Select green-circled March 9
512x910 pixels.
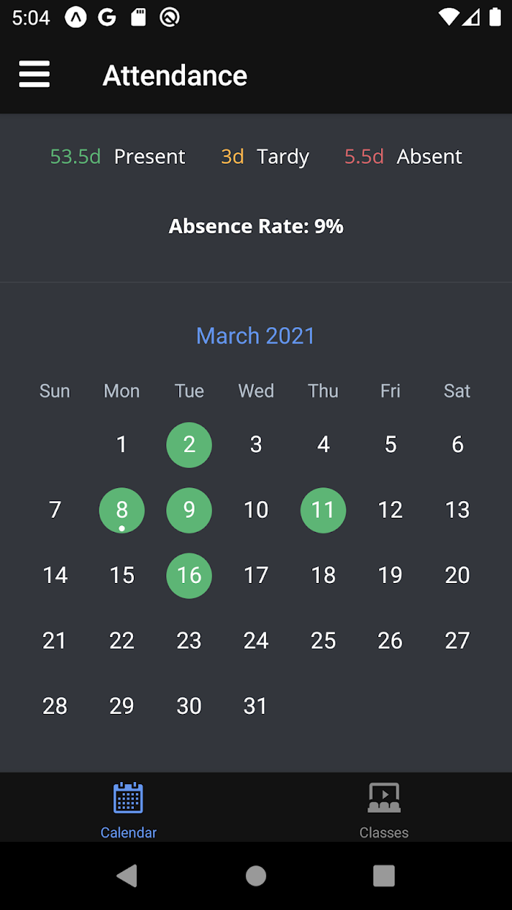click(189, 511)
